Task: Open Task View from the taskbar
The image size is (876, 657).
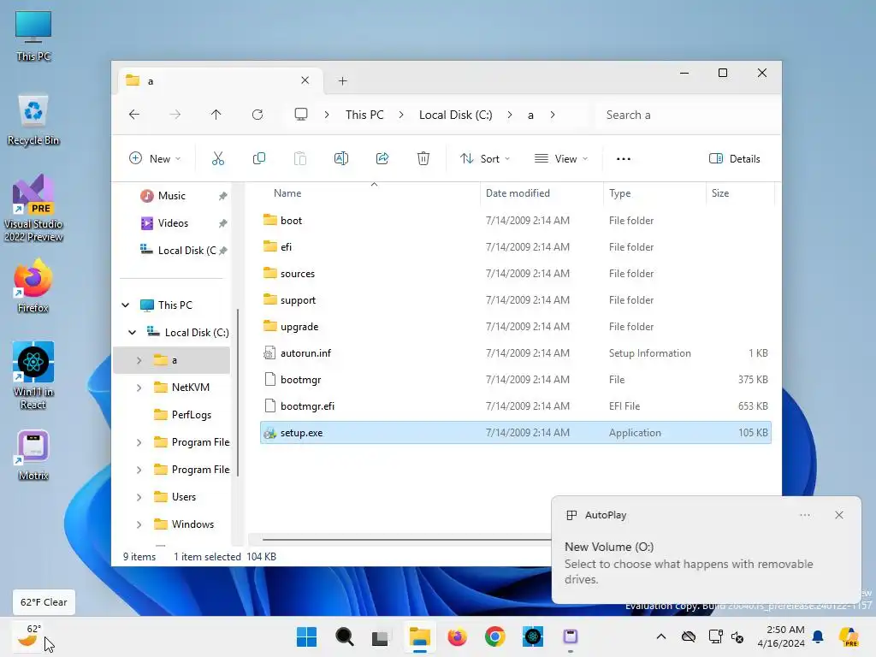Action: [x=381, y=636]
